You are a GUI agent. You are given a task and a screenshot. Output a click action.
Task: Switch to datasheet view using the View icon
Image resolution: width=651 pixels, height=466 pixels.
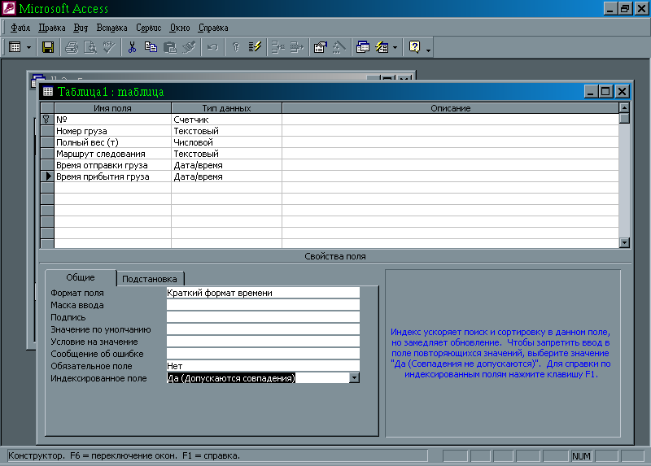click(x=15, y=47)
